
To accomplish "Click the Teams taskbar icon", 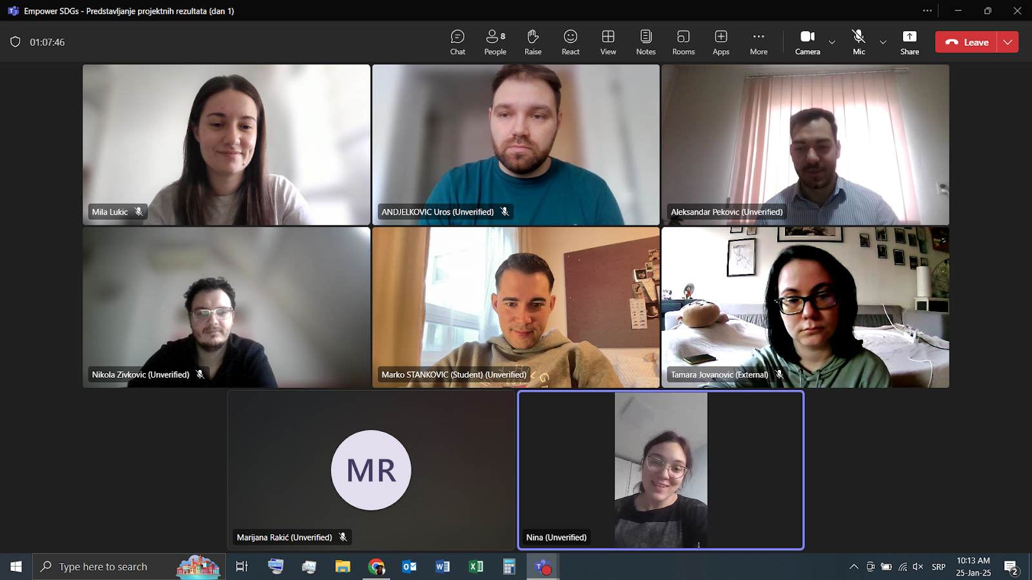I will [x=543, y=566].
